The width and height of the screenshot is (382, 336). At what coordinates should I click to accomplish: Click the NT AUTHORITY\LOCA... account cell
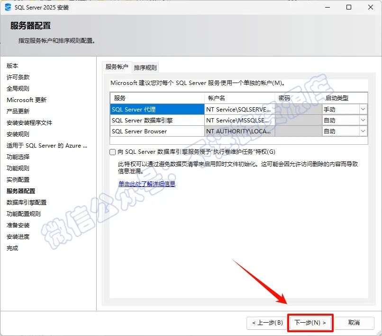point(240,131)
